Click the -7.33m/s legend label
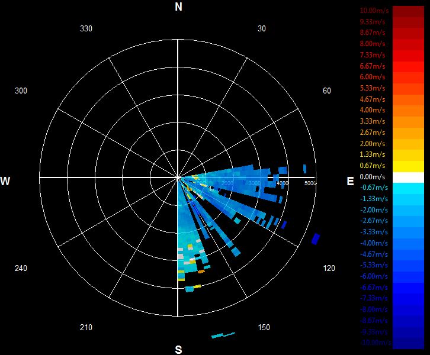The image size is (430, 355). pyautogui.click(x=374, y=298)
